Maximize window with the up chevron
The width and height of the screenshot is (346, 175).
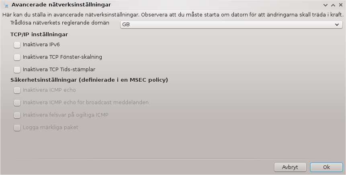tap(333, 5)
